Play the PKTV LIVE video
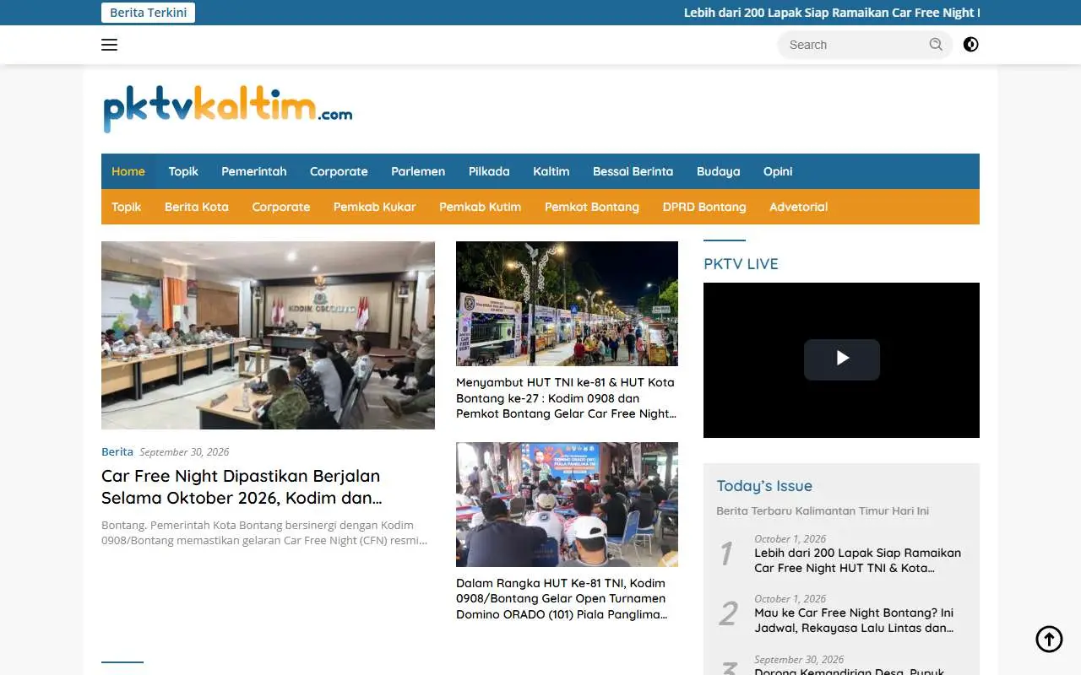The width and height of the screenshot is (1081, 675). pyautogui.click(x=841, y=359)
